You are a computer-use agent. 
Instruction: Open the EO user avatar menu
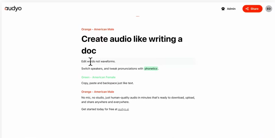pos(269,9)
